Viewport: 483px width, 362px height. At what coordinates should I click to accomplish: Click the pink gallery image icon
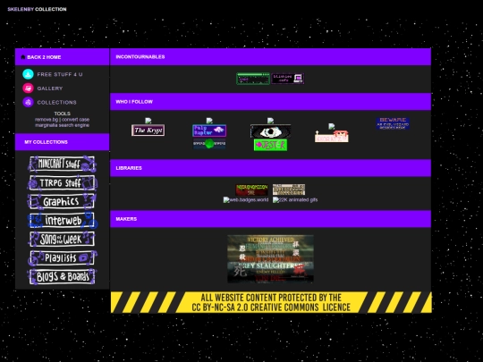[28, 88]
